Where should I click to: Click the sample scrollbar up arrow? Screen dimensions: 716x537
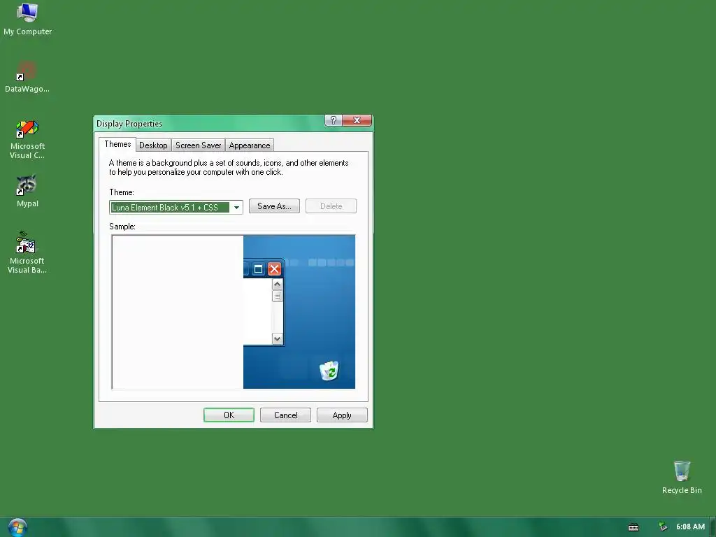coord(277,285)
